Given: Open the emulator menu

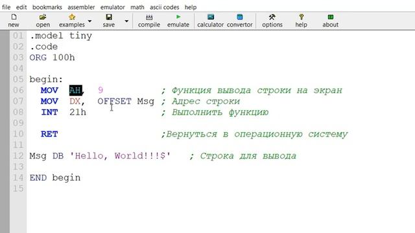Looking at the screenshot, I should [x=112, y=7].
